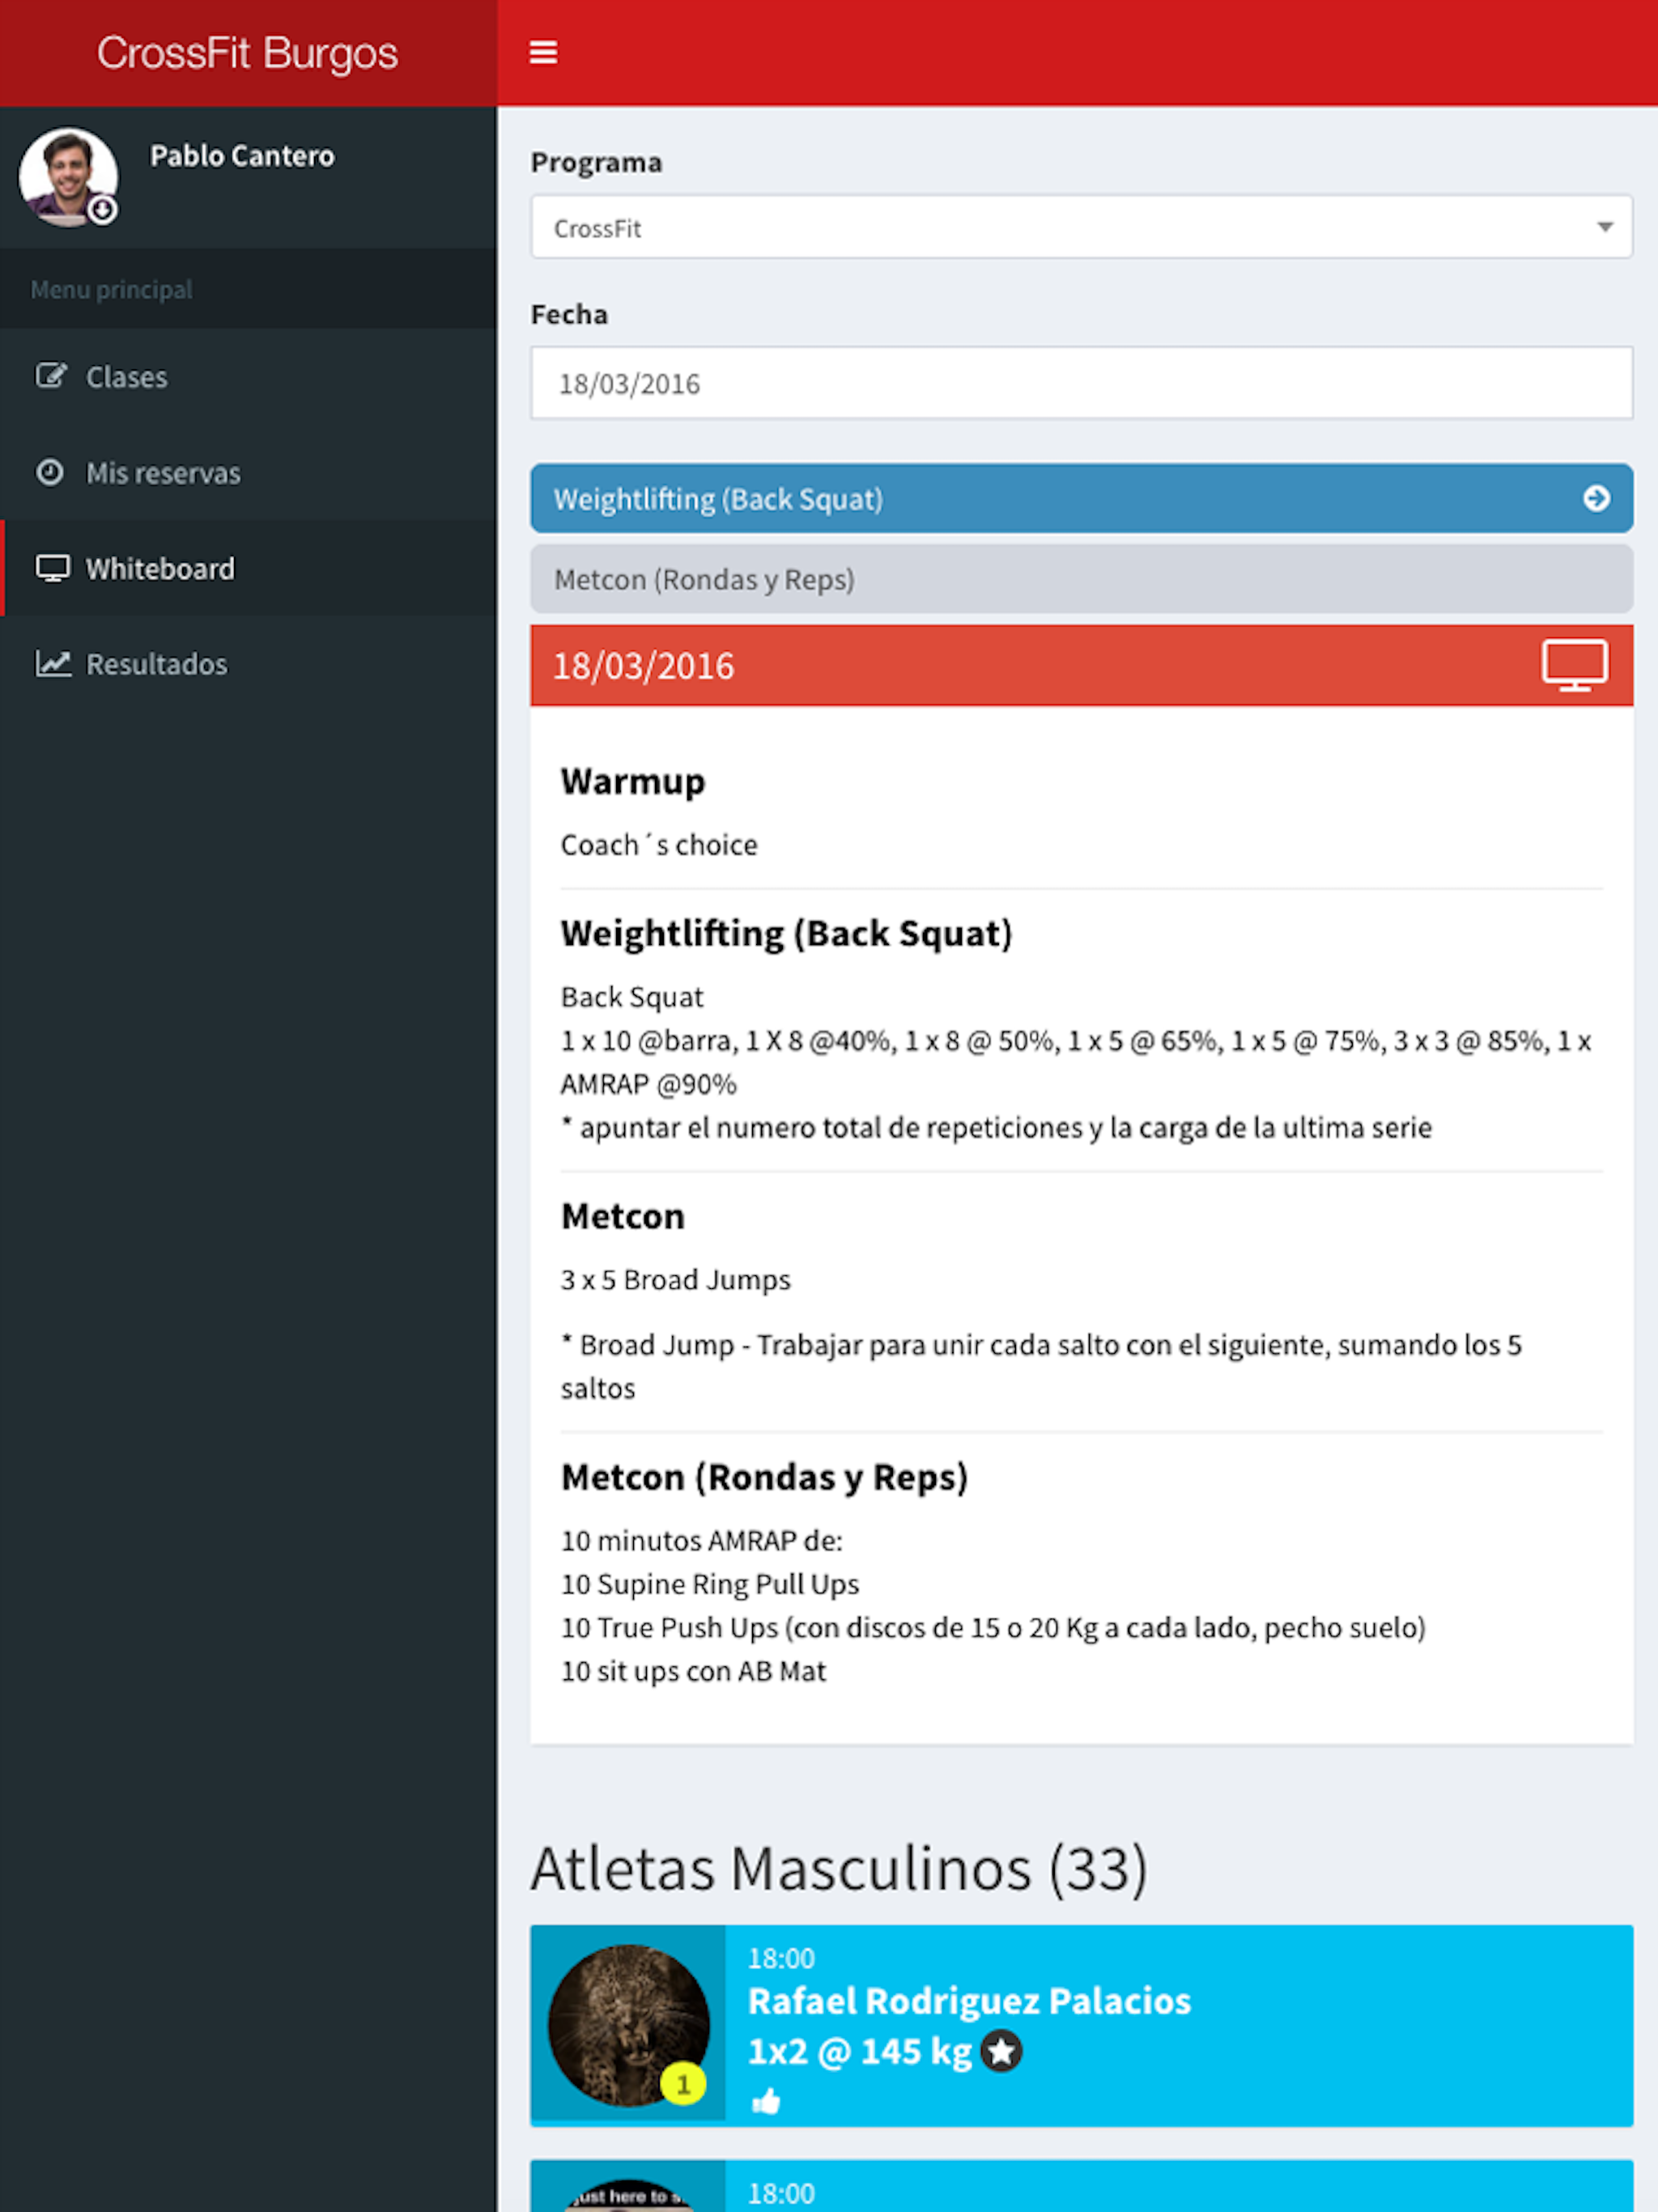Click the 18:00 time on Rafael's card
Viewport: 1658px width, 2212px height.
click(781, 1958)
